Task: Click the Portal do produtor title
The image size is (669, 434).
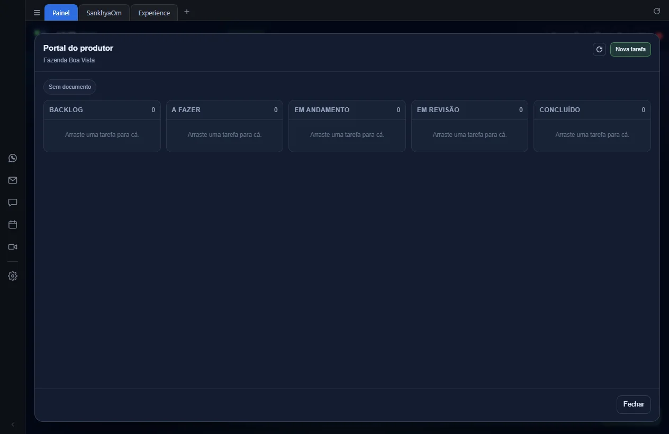Action: click(78, 48)
